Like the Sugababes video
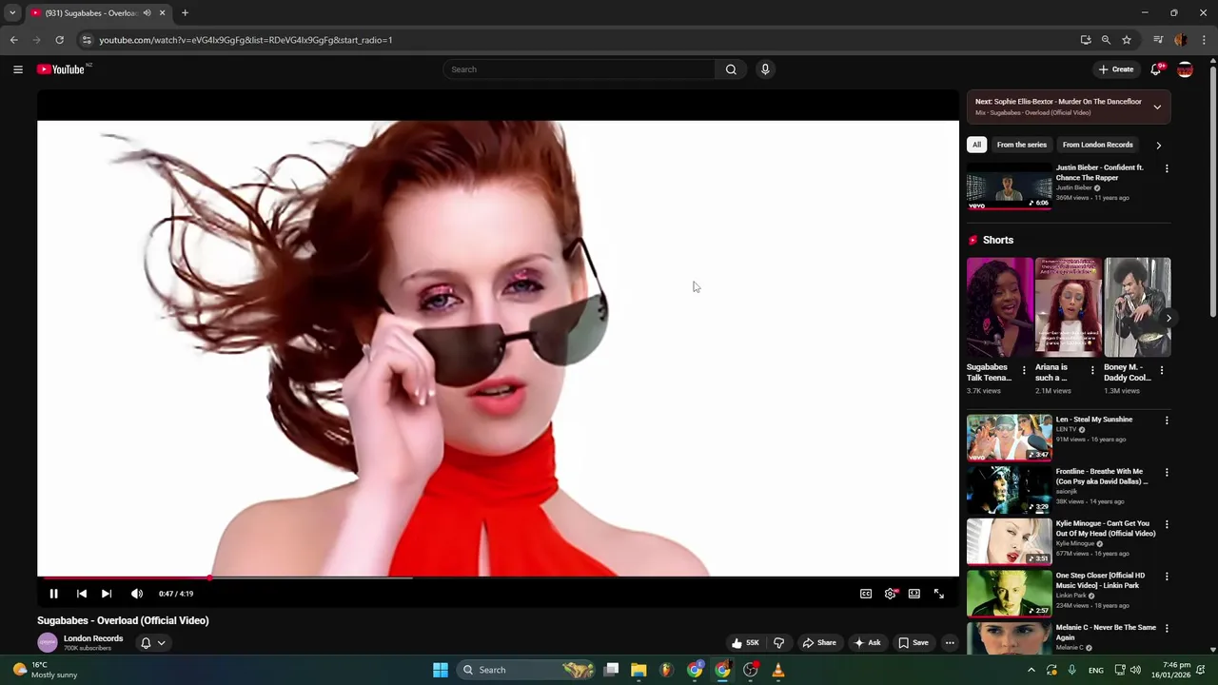This screenshot has width=1218, height=685. tap(745, 643)
